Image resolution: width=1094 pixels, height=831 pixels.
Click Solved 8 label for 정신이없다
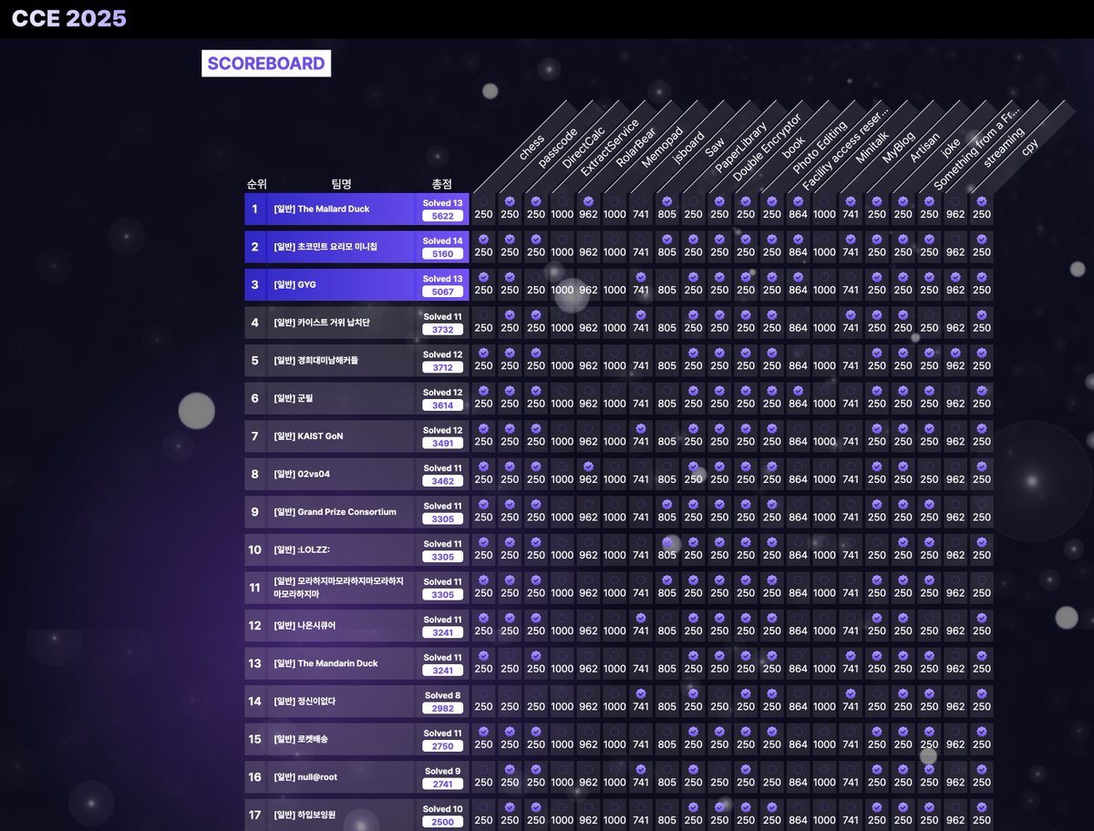[443, 695]
